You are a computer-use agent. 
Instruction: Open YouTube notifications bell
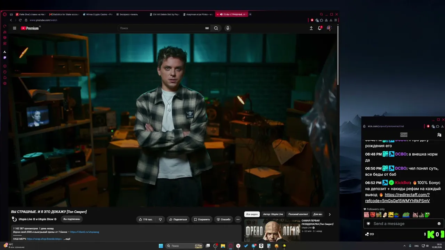[x=320, y=28]
